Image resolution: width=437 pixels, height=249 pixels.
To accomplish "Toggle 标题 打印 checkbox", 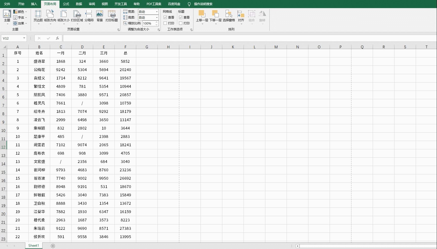I will tap(181, 23).
